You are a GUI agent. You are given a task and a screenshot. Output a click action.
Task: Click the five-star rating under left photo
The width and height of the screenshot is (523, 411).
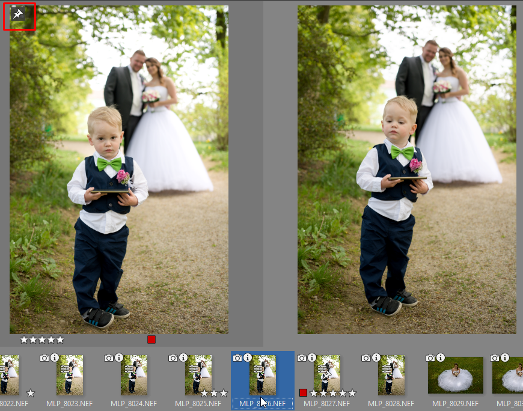tap(42, 340)
